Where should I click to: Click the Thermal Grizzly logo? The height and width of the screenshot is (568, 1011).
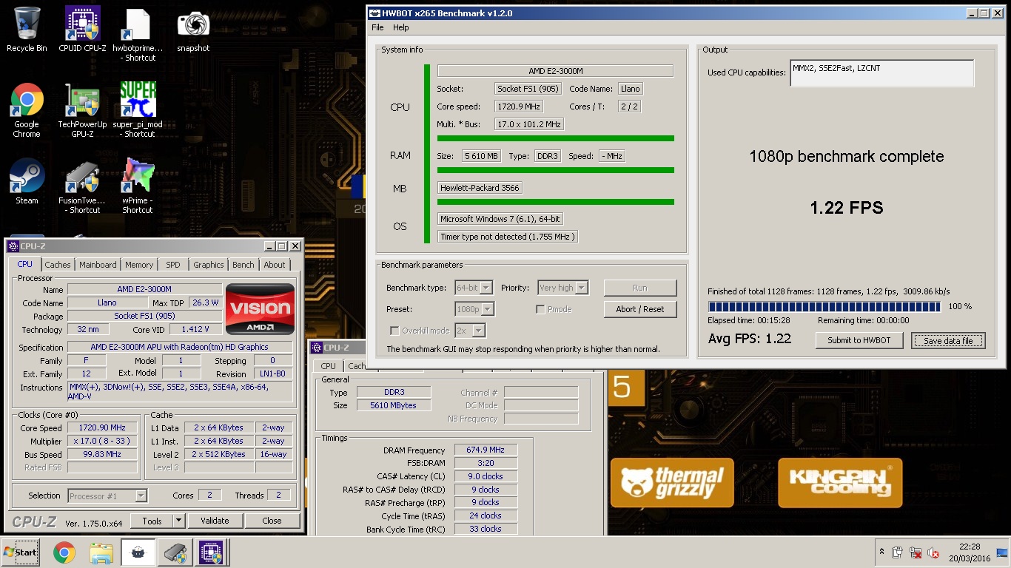pyautogui.click(x=671, y=483)
